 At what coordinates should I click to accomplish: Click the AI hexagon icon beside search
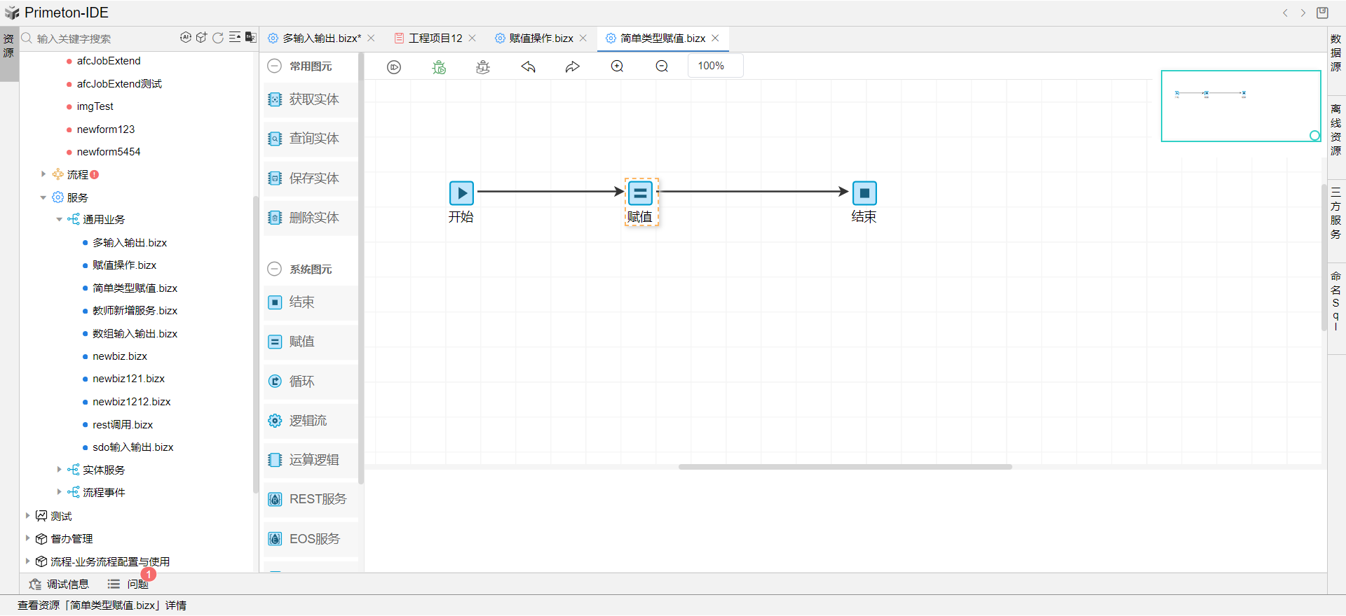pos(185,38)
